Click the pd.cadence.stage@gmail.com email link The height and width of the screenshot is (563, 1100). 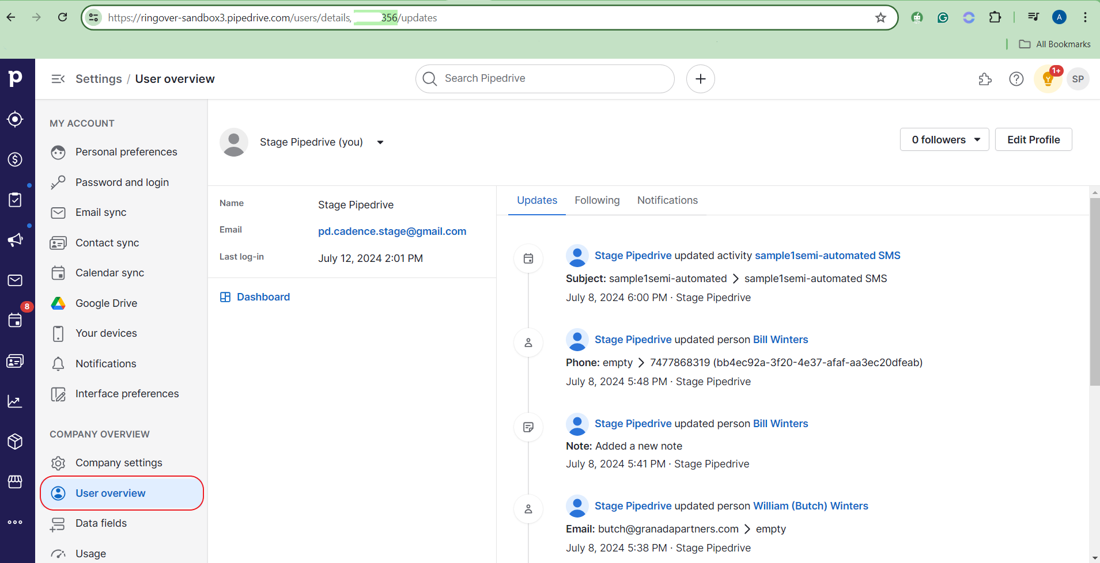coord(392,231)
